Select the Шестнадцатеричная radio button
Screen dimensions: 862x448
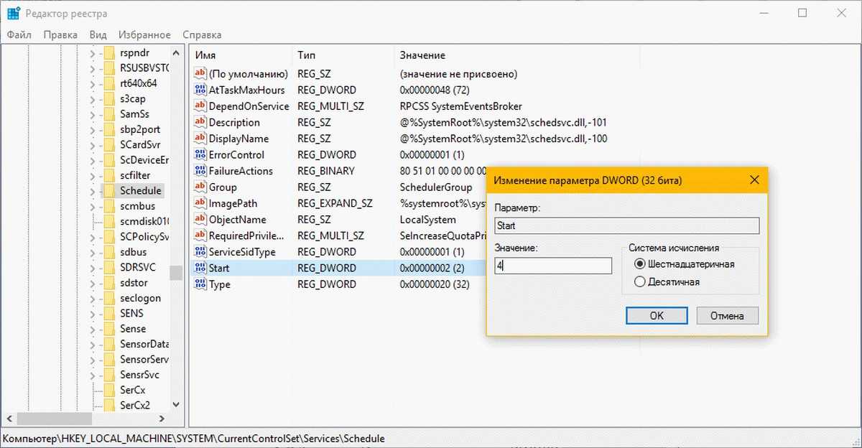(640, 264)
